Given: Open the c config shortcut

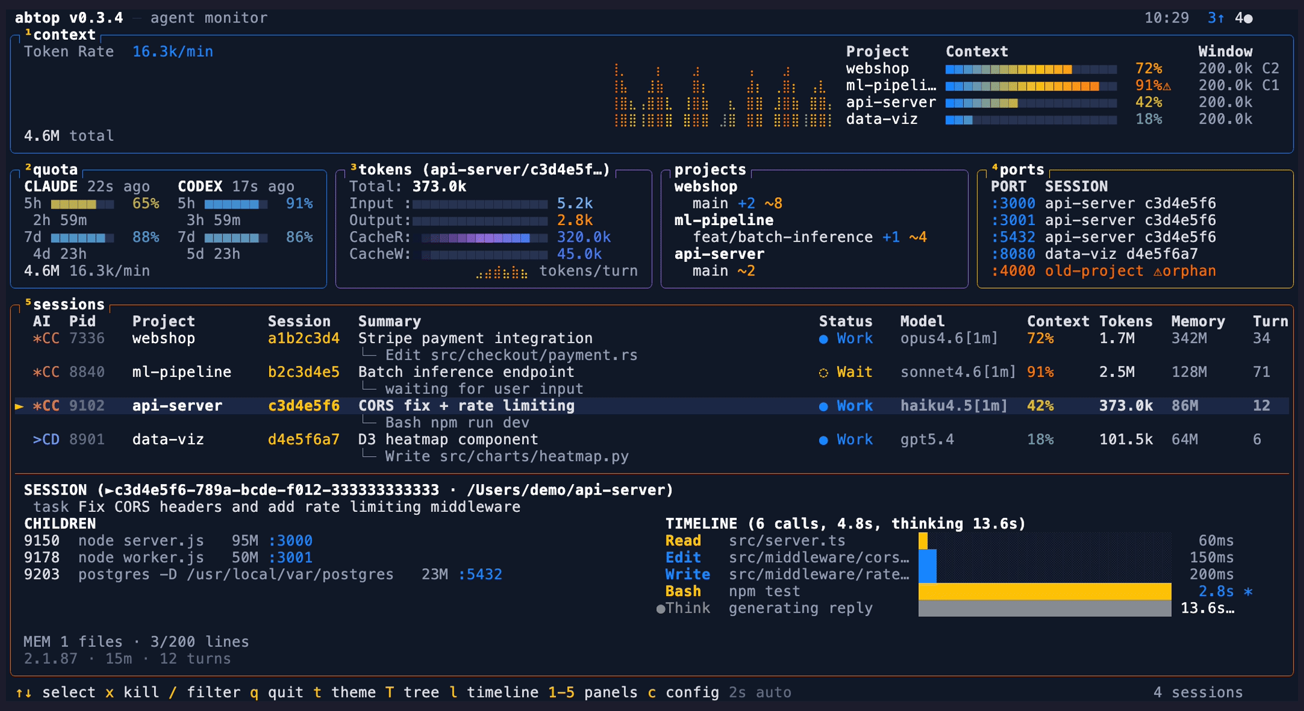Looking at the screenshot, I should [x=683, y=692].
